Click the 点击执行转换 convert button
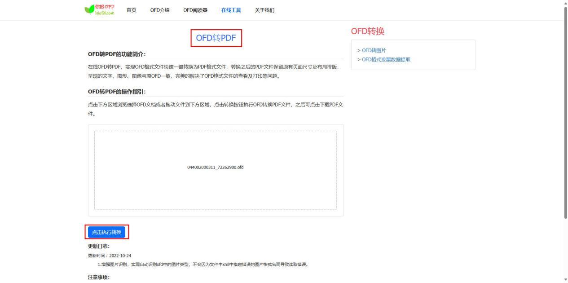Screen dimensions: 568x283 107,232
